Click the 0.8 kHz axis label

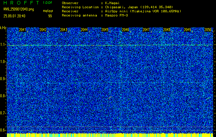[3, 96]
